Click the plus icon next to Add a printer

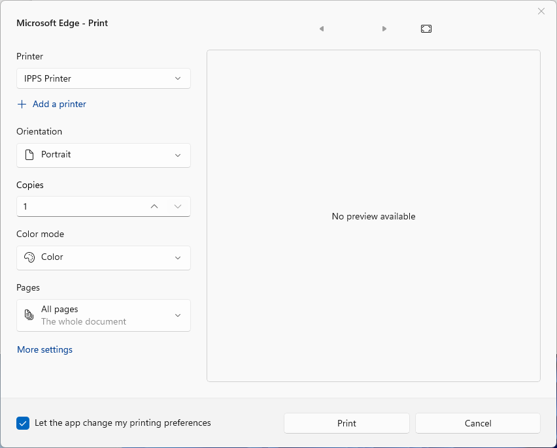click(x=22, y=104)
